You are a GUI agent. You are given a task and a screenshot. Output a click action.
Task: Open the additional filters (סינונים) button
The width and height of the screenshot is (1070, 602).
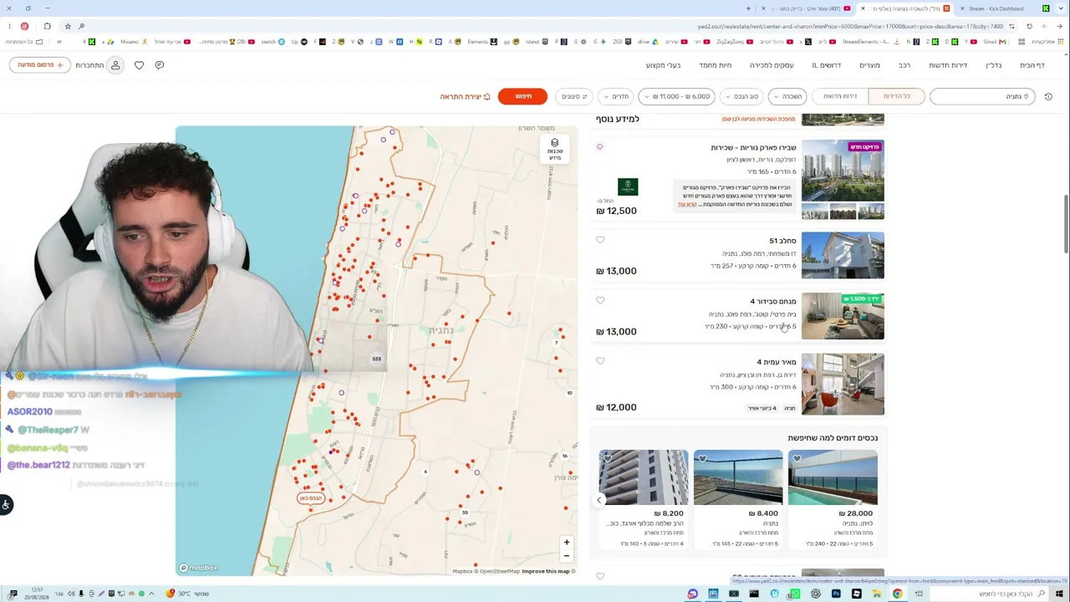coord(573,97)
